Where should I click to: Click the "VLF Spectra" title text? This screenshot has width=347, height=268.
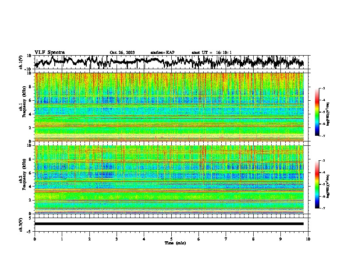coord(50,53)
